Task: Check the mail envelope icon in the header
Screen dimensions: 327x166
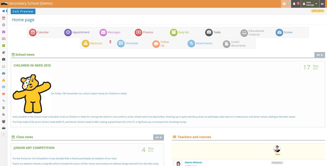Action: 286,4
